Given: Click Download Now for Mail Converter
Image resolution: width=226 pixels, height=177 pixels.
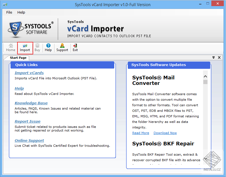Looking at the screenshot, I should pos(165,133).
